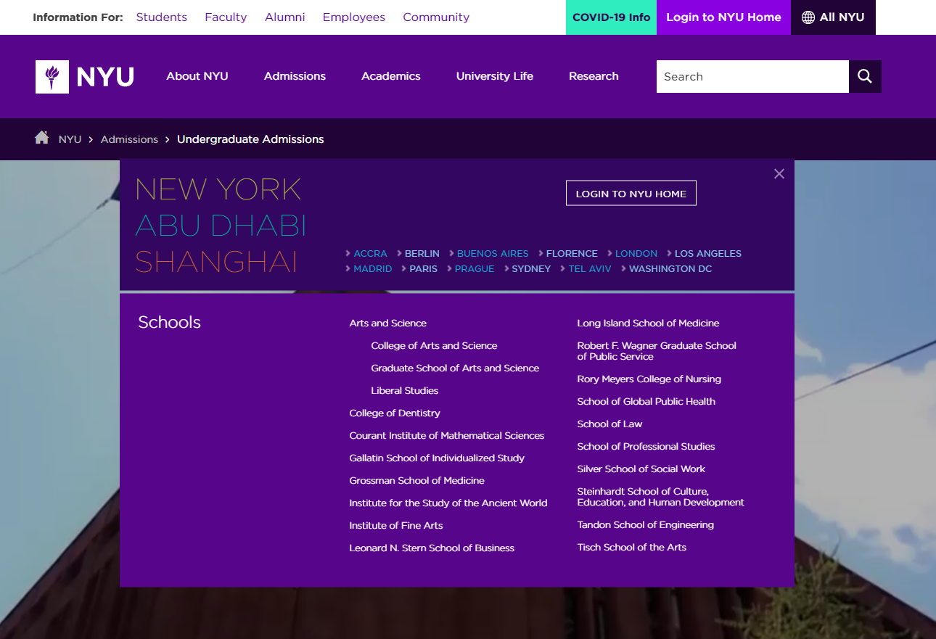Open the Admissions navigation menu
The width and height of the screenshot is (936, 639).
(x=295, y=76)
